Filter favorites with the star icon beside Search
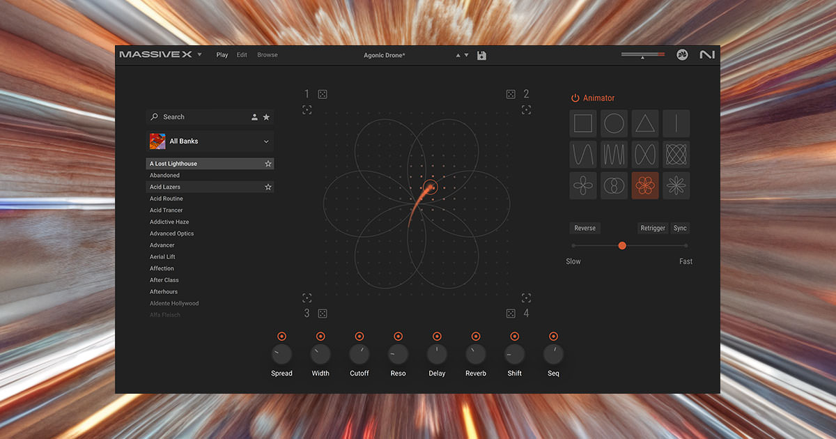The image size is (836, 439). [266, 117]
